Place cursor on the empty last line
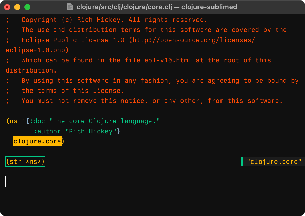Screen dimensions: 305x216 [6, 182]
